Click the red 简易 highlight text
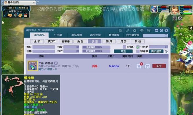Image resolution: width=193 pixels, height=115 pixels. pos(95,66)
